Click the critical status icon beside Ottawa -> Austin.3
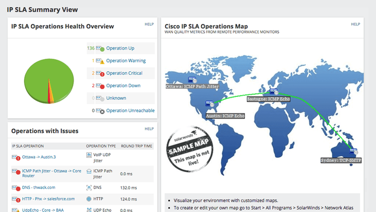Screen dimensions: 376x212 (x=16, y=157)
